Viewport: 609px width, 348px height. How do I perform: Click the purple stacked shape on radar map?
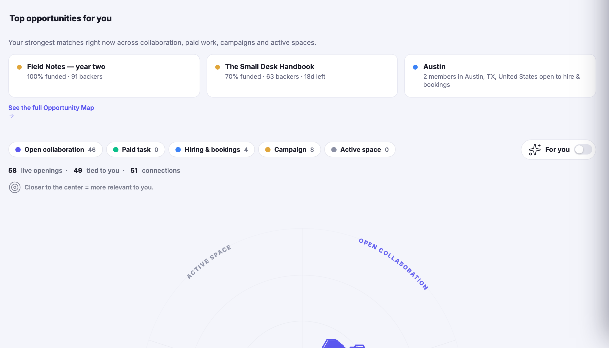334,343
